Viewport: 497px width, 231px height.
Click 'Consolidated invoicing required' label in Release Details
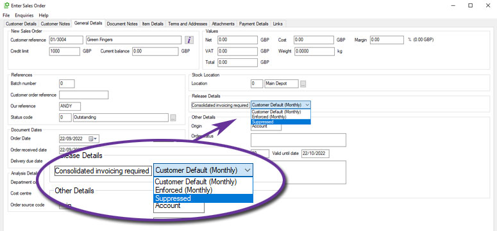pos(221,105)
